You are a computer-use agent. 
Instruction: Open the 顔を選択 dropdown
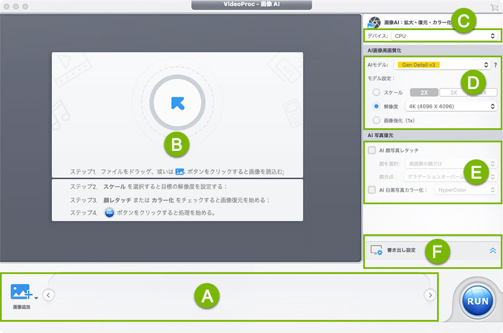(x=451, y=163)
